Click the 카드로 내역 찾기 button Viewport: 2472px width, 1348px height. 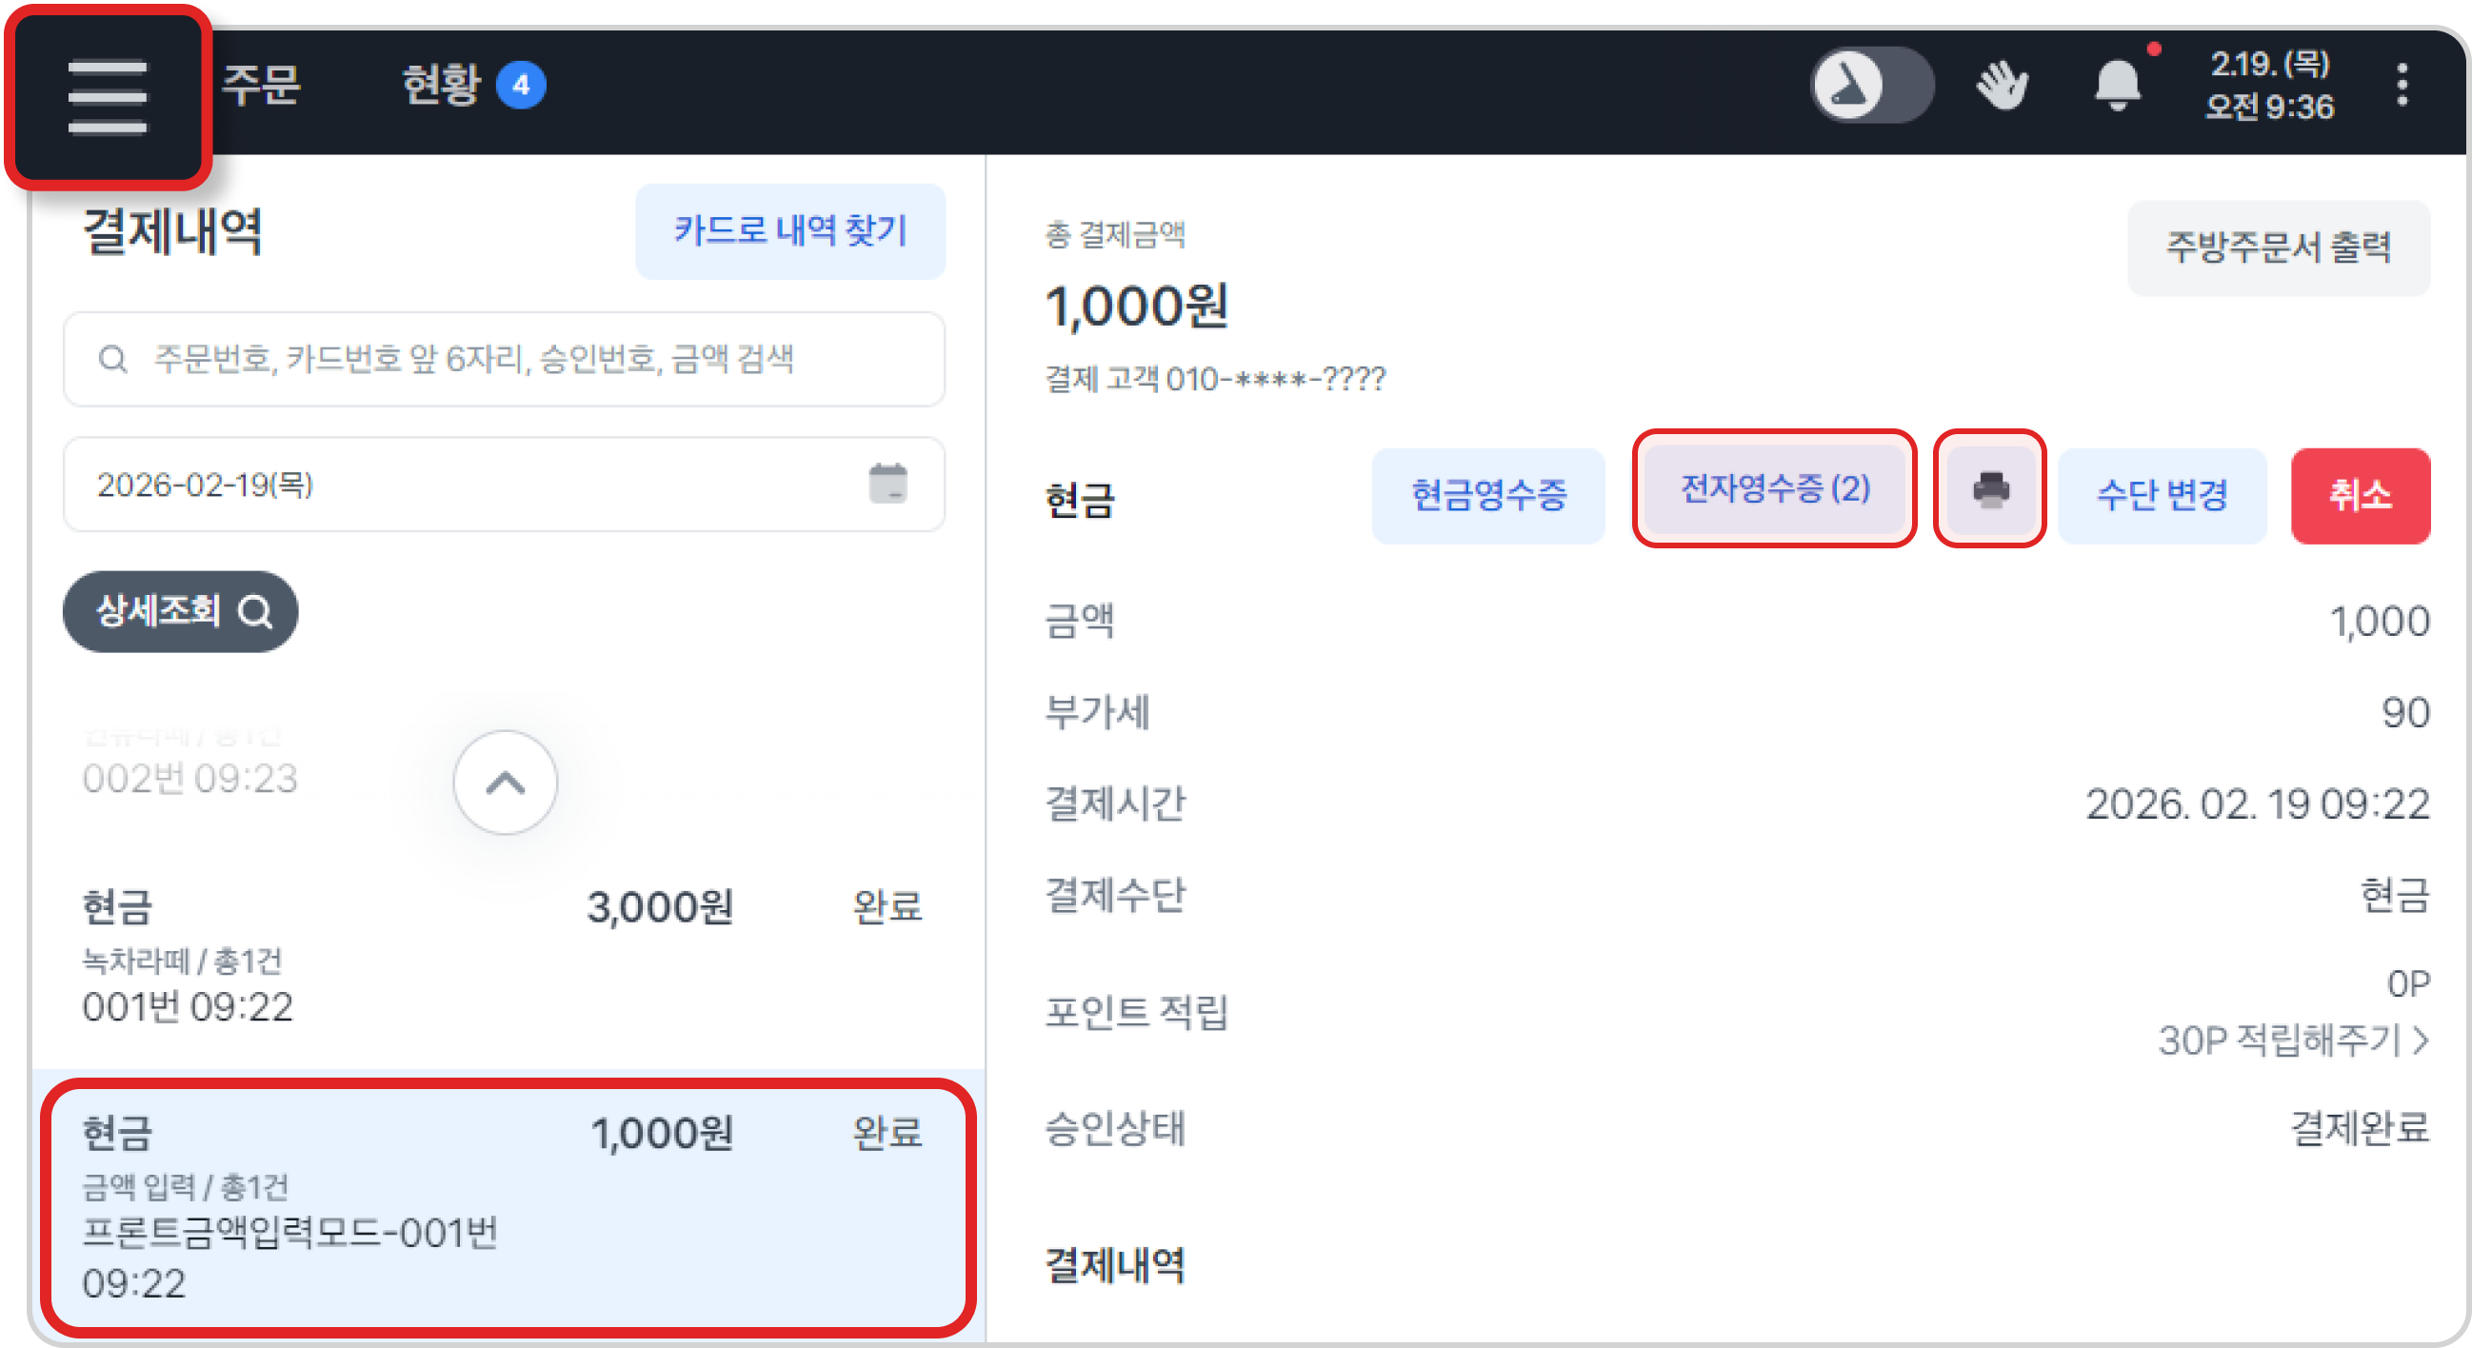[789, 231]
